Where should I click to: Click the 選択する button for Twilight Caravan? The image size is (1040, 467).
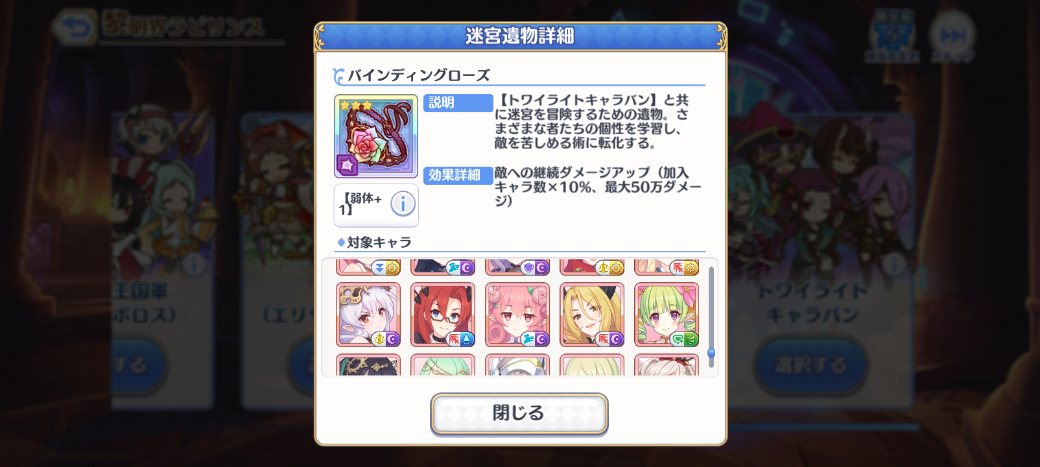point(810,365)
